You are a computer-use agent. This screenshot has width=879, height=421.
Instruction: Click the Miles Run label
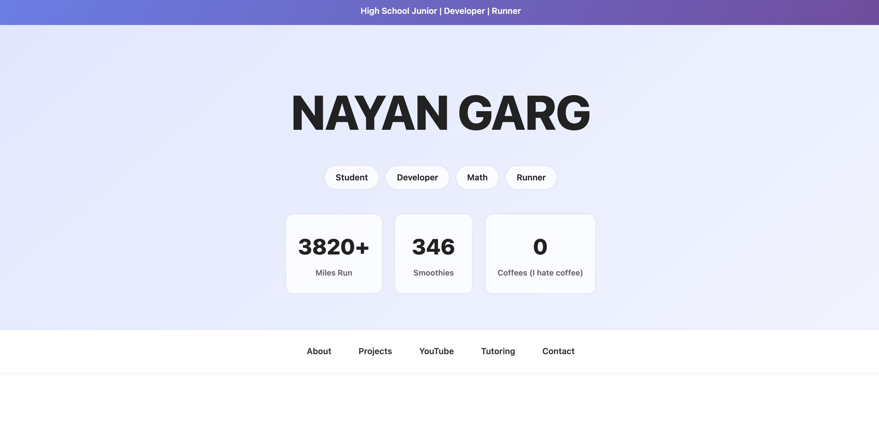tap(334, 273)
